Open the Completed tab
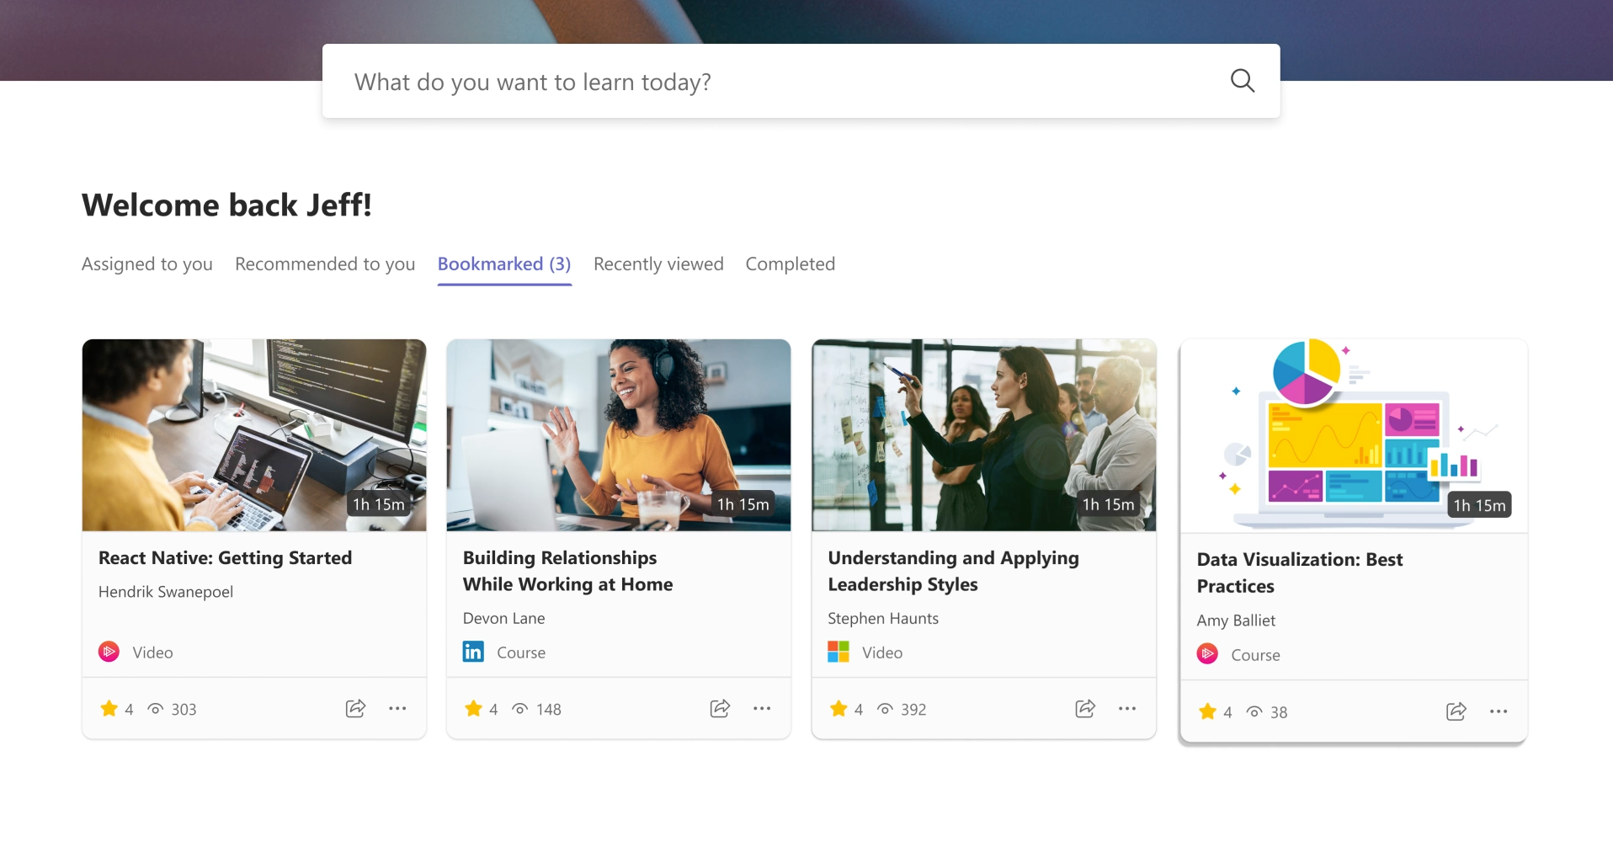The width and height of the screenshot is (1613, 868). [x=790, y=264]
